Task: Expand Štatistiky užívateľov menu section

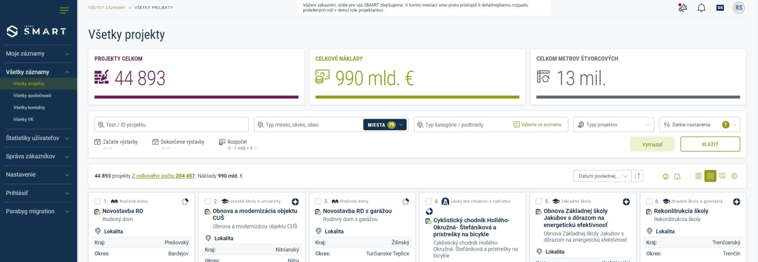Action: [38, 138]
